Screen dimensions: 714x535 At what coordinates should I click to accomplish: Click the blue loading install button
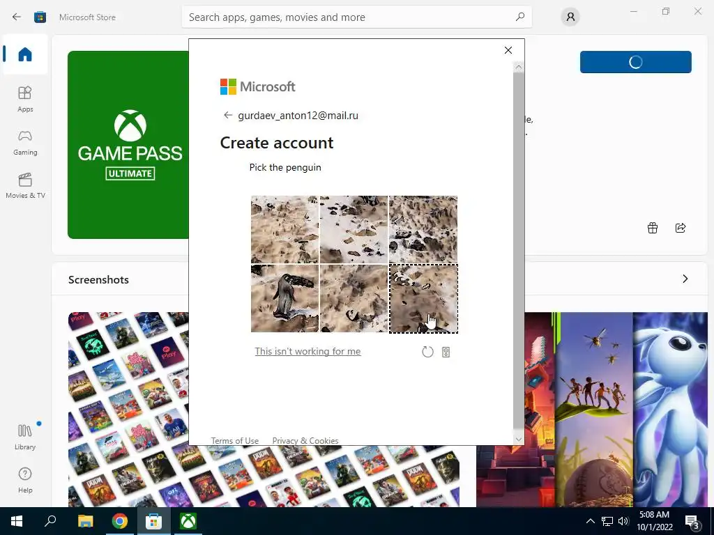coord(636,62)
